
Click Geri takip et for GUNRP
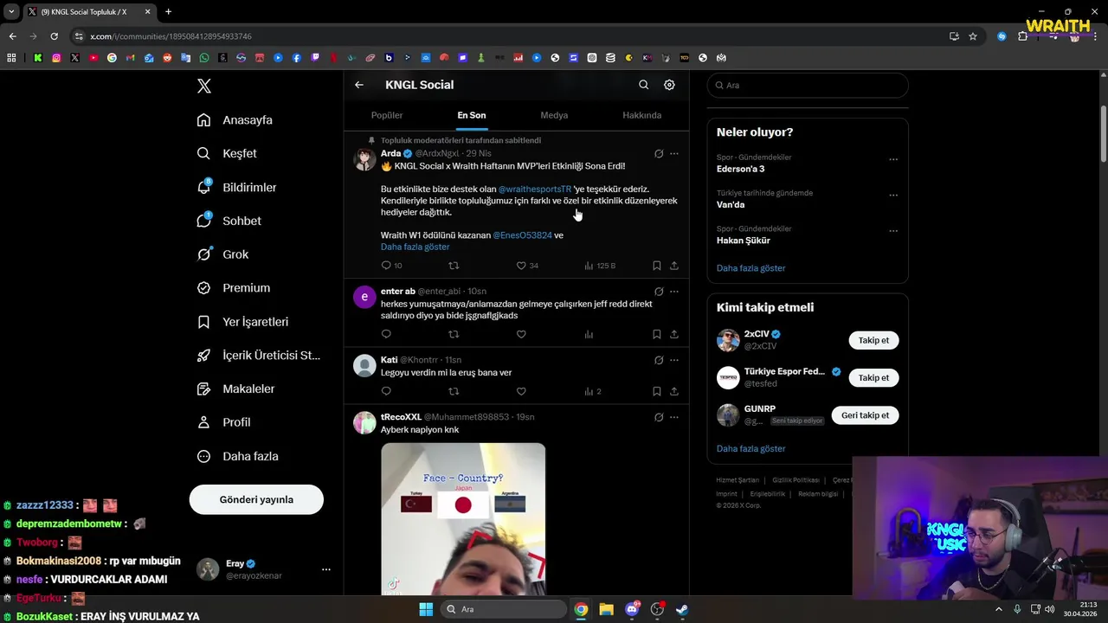[865, 415]
